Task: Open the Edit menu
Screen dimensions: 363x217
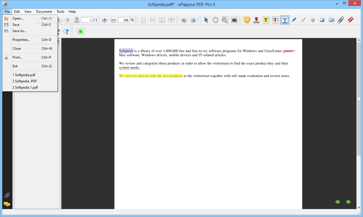Action: [x=17, y=12]
